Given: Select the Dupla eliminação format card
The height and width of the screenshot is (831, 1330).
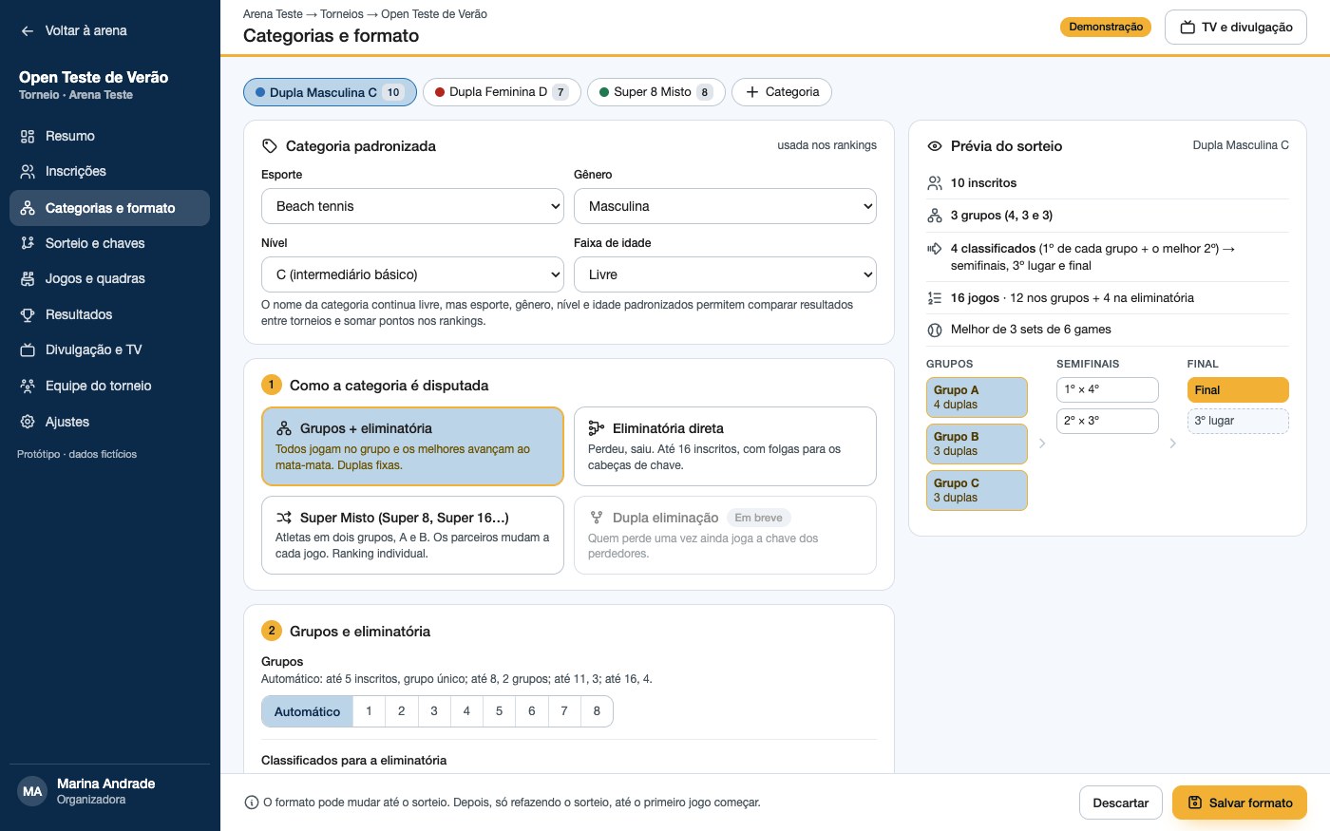Looking at the screenshot, I should [x=725, y=536].
